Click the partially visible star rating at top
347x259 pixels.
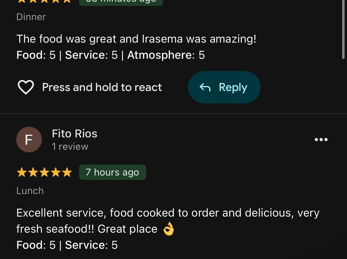44,1
